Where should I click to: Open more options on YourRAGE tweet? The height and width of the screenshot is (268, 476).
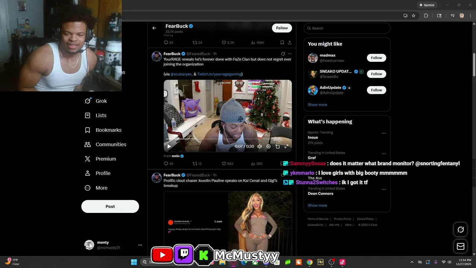pyautogui.click(x=290, y=54)
